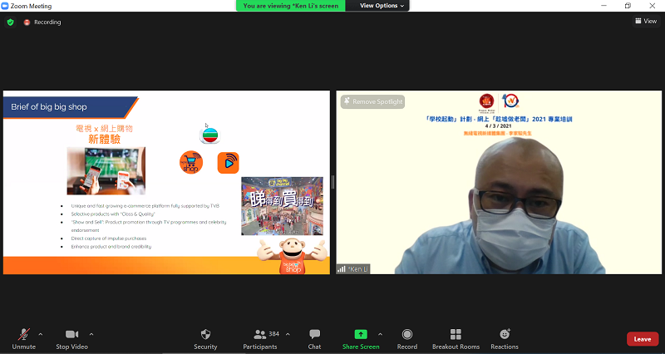Expand video options arrow beside Stop Video

pyautogui.click(x=91, y=334)
